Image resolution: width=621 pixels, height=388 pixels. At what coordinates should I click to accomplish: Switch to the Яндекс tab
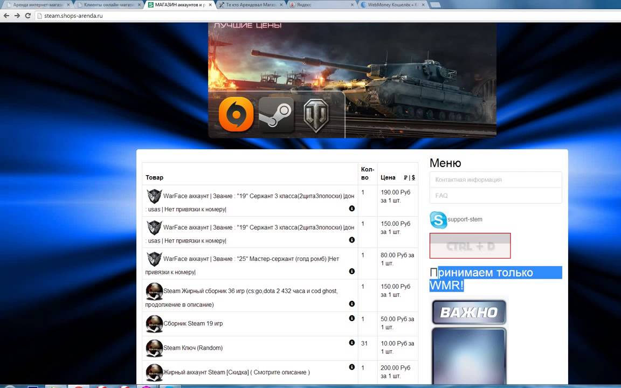[322, 5]
